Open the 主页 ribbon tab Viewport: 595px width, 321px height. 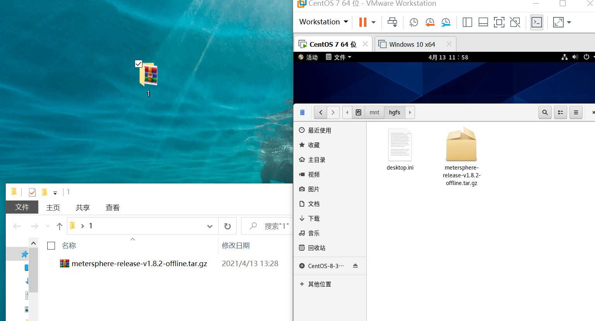click(x=53, y=207)
